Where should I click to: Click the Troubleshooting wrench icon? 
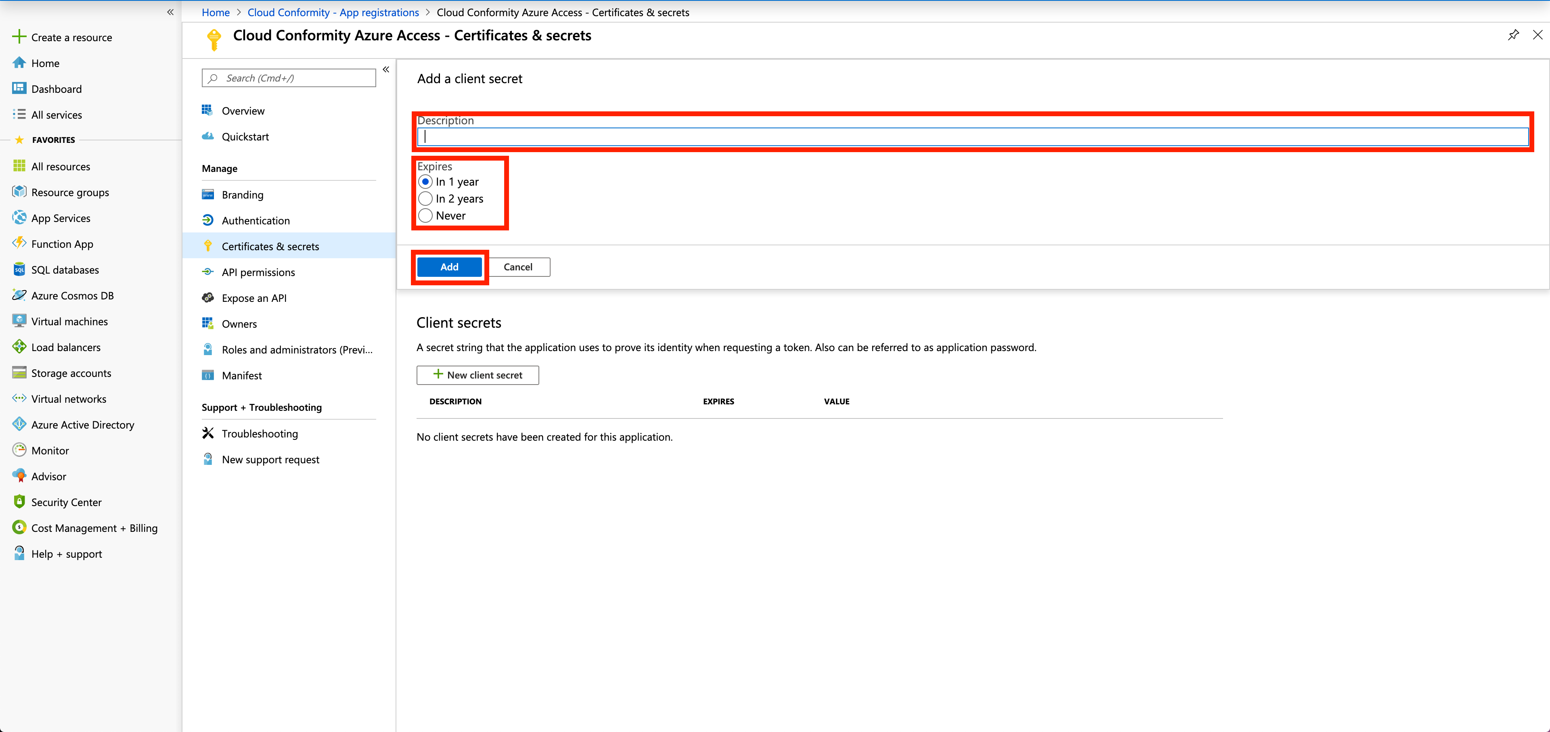coord(207,433)
